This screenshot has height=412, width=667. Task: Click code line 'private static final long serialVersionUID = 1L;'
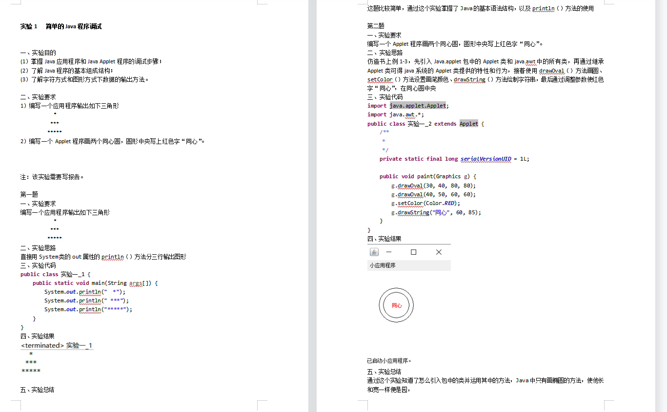pyautogui.click(x=454, y=159)
